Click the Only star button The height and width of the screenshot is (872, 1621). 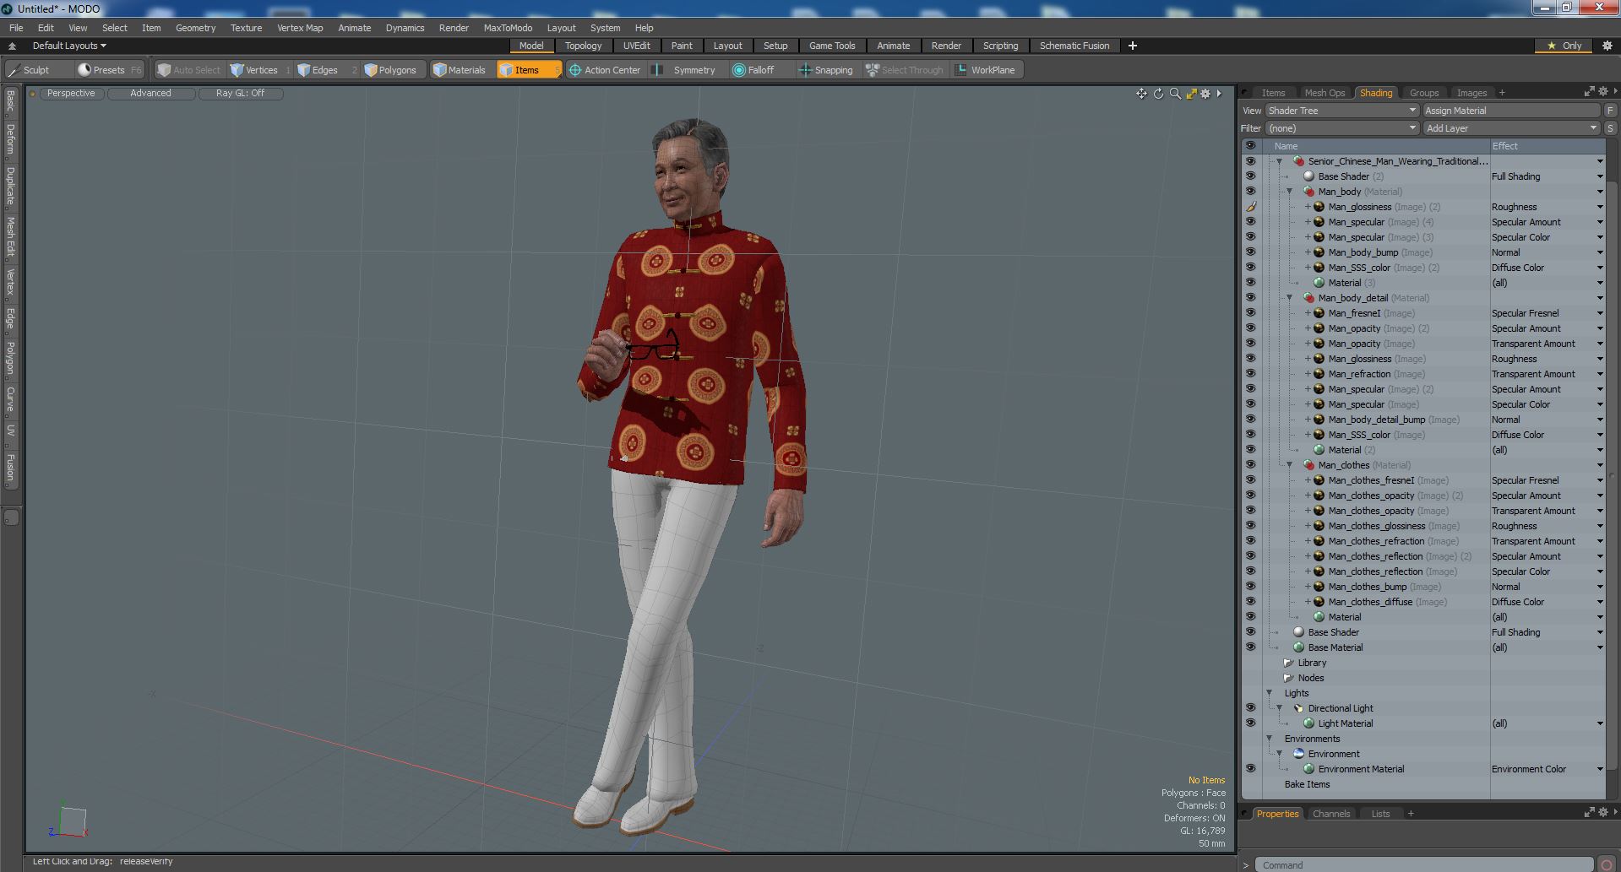(1564, 46)
